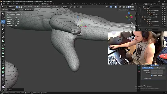Hide root.001 in viewport

coord(163,19)
